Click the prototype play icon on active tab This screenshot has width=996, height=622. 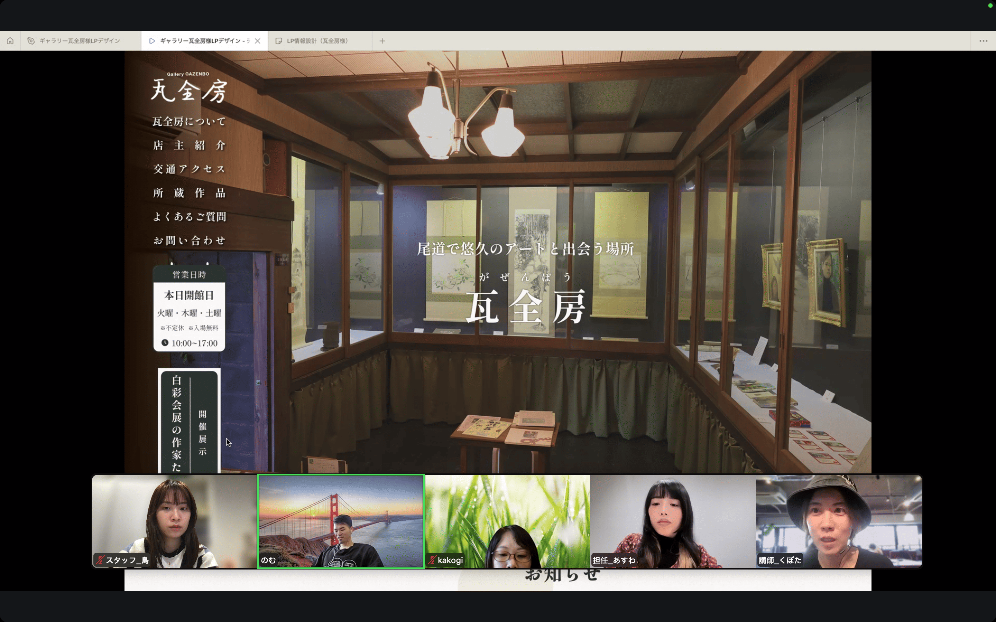pos(152,41)
